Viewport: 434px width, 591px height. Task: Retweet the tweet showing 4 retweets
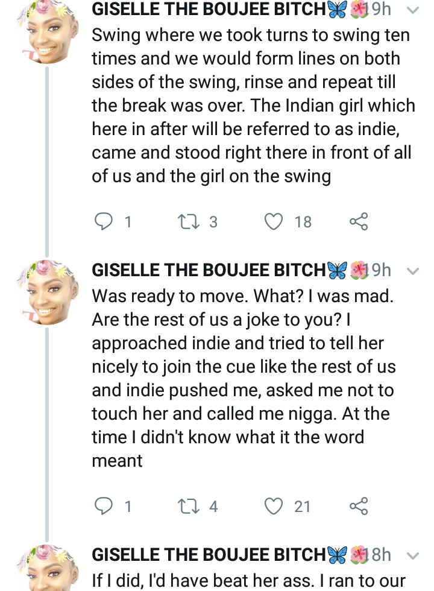point(186,505)
